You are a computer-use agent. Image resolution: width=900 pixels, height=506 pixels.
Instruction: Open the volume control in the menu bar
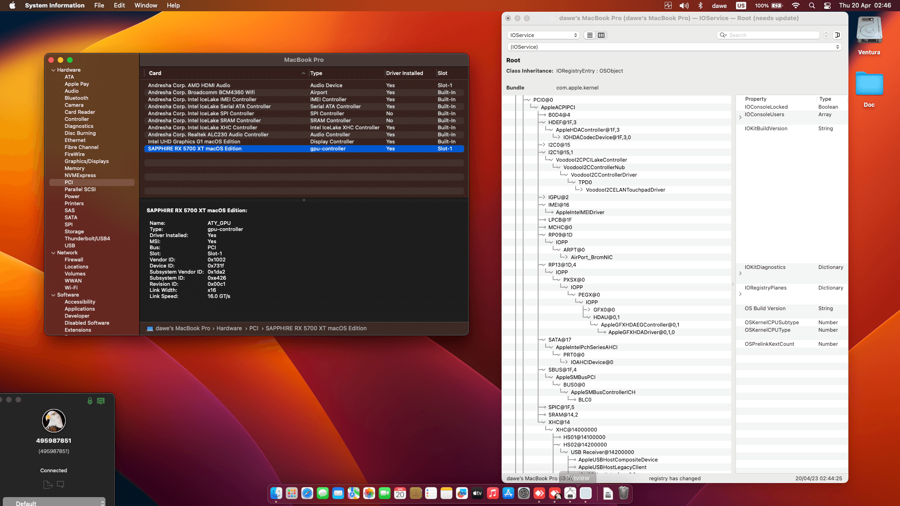[x=684, y=6]
